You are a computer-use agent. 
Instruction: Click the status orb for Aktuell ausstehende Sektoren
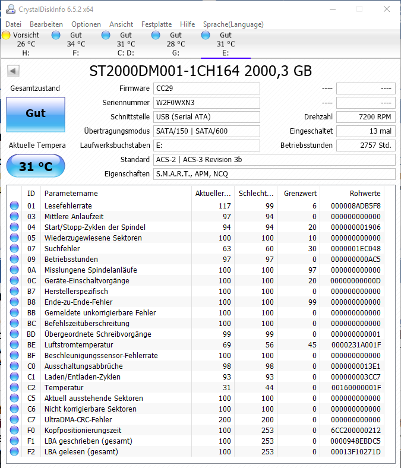[14, 398]
